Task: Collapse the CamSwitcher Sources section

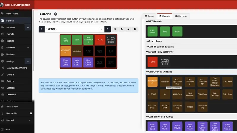Action: coord(161,117)
